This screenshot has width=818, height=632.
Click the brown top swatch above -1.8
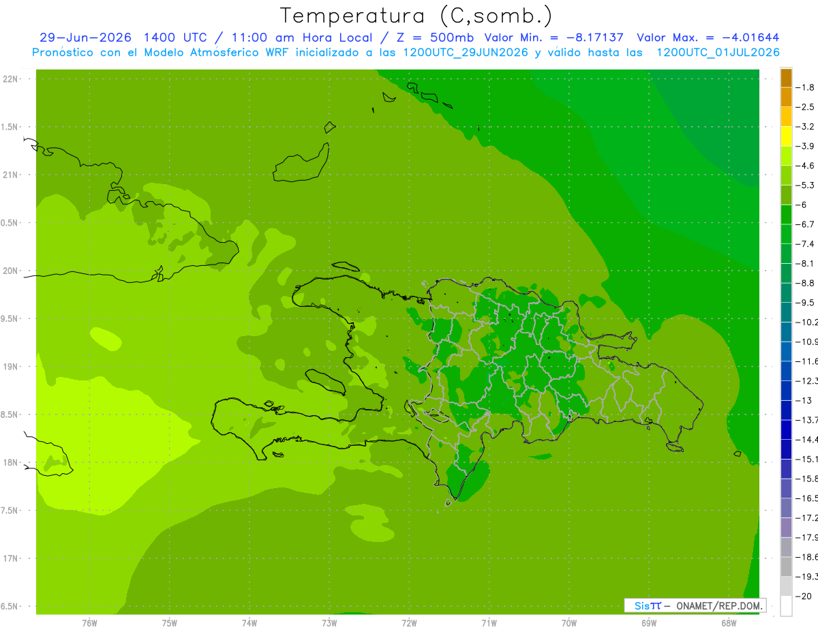(786, 78)
